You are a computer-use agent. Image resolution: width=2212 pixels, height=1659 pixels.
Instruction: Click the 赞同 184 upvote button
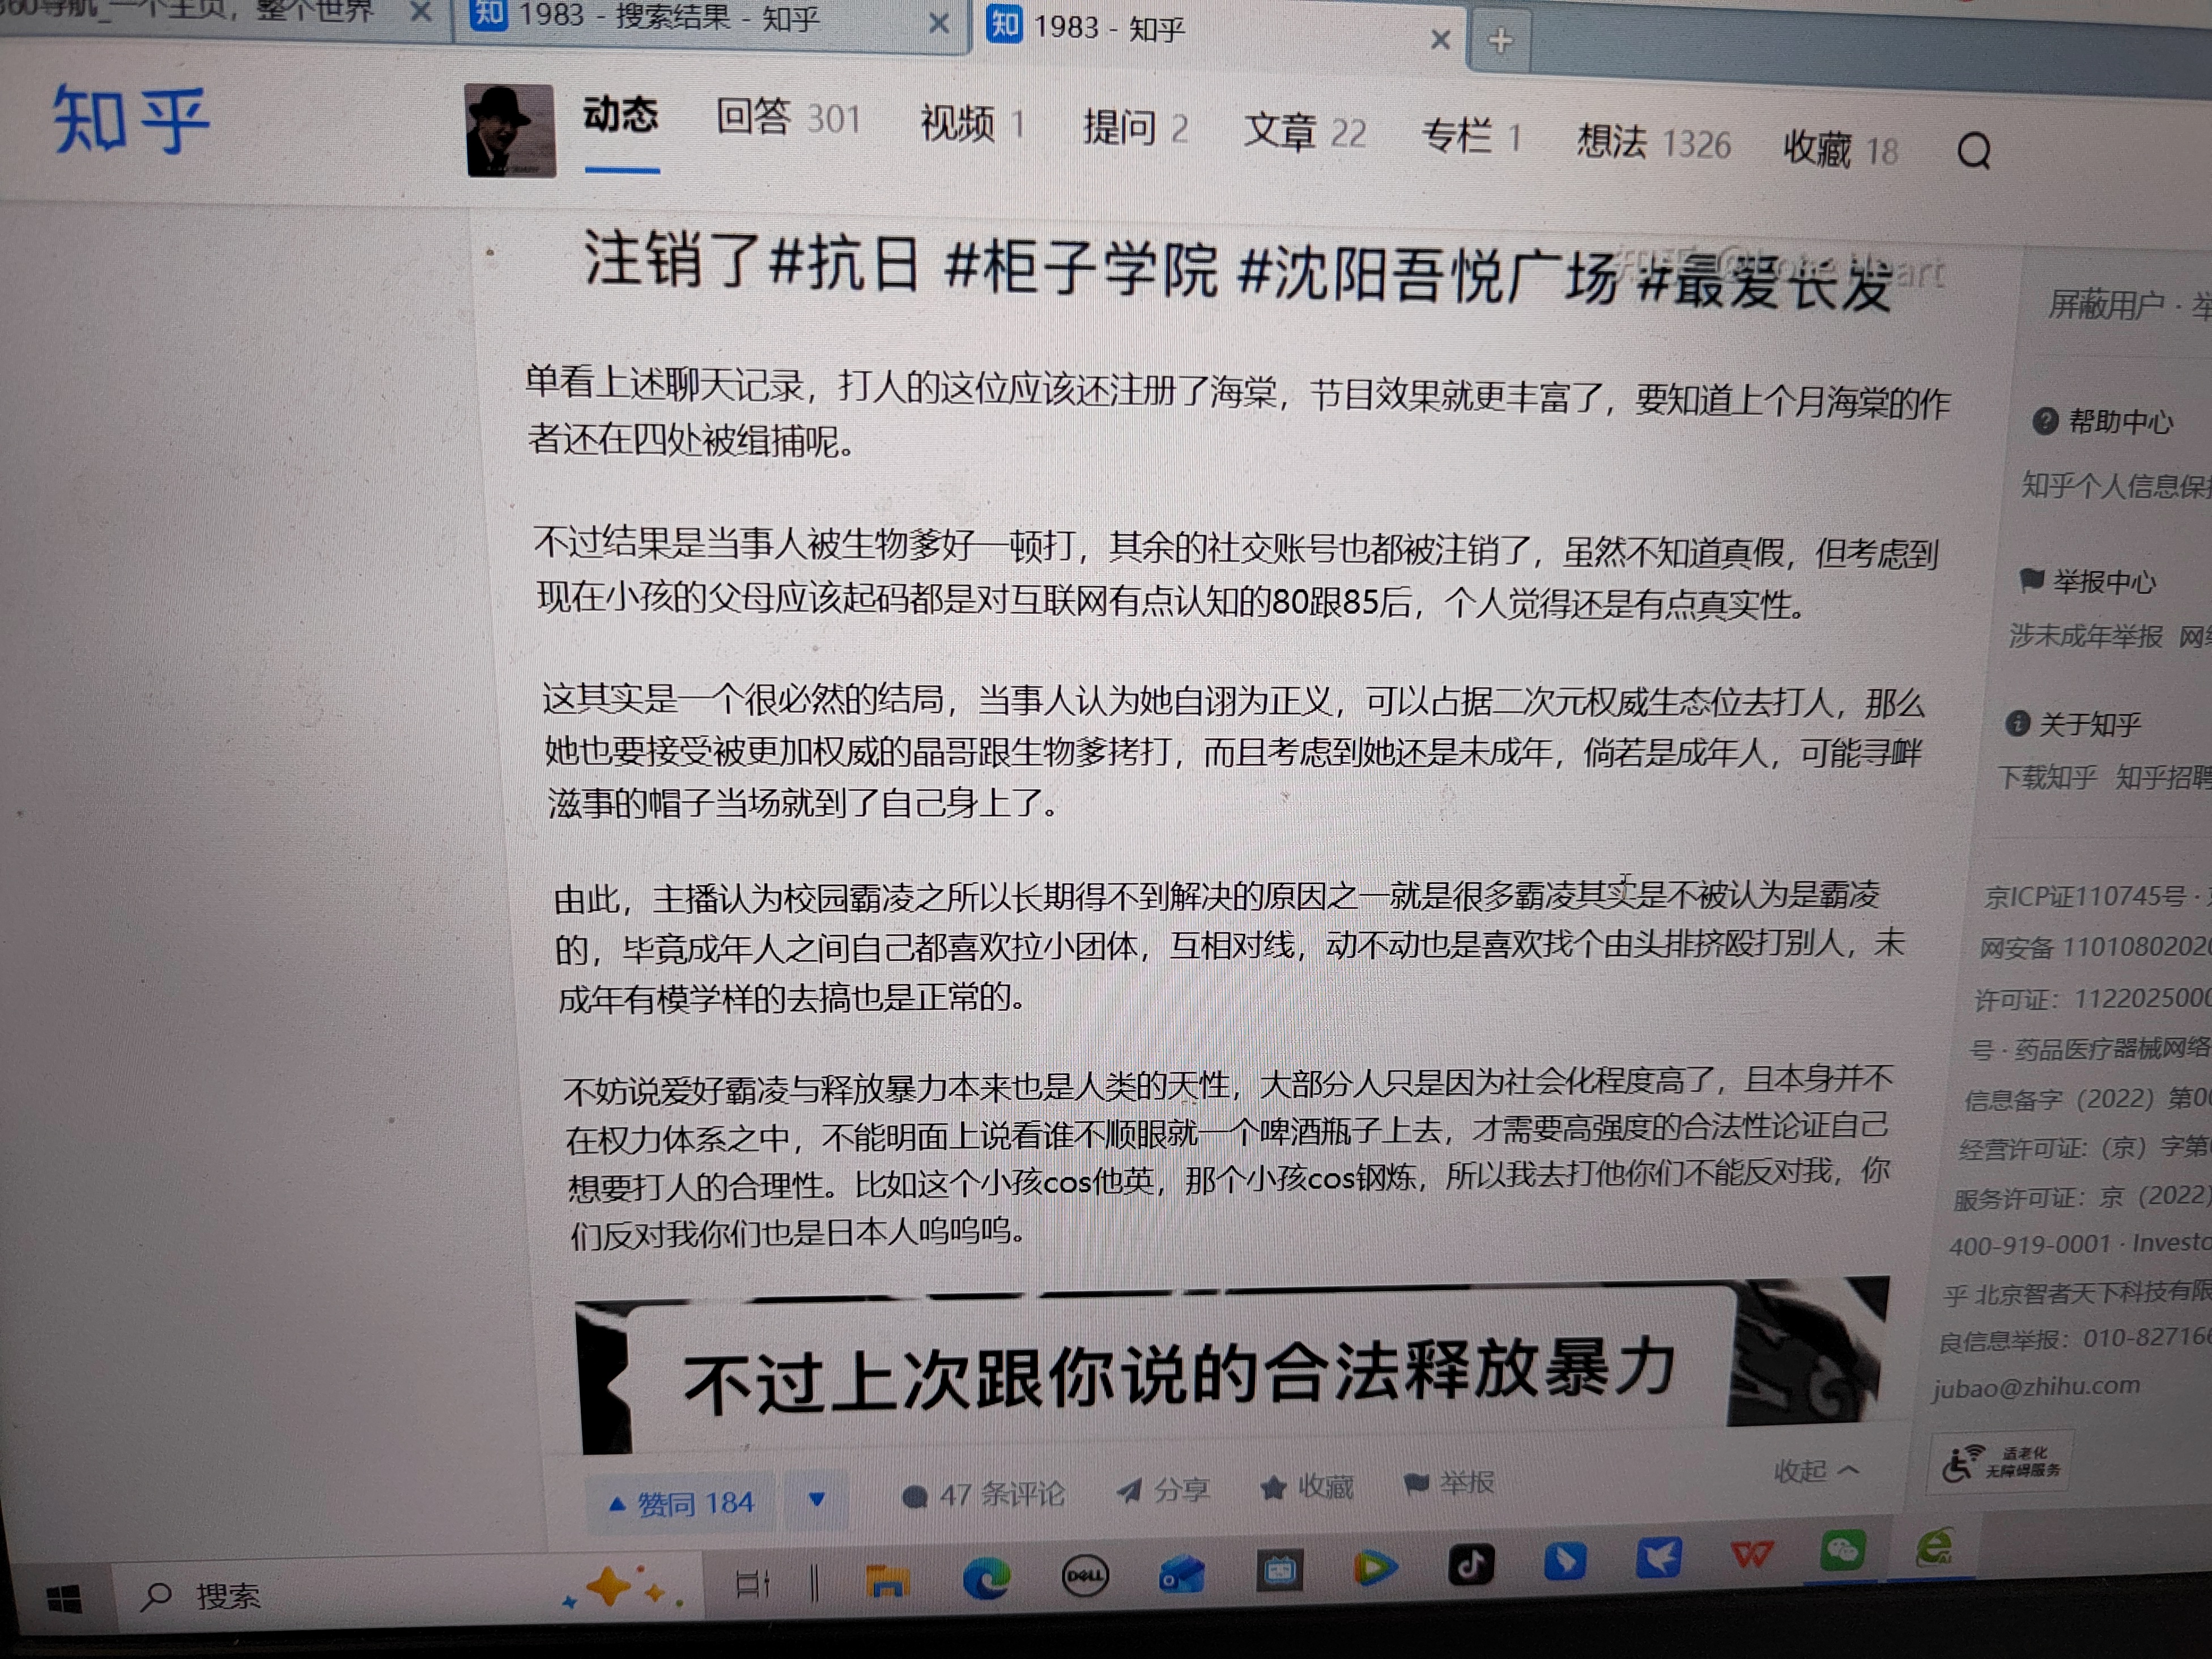click(x=681, y=1502)
